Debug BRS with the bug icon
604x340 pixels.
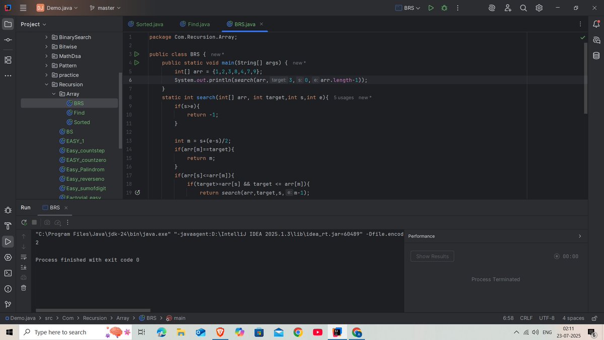tap(444, 8)
